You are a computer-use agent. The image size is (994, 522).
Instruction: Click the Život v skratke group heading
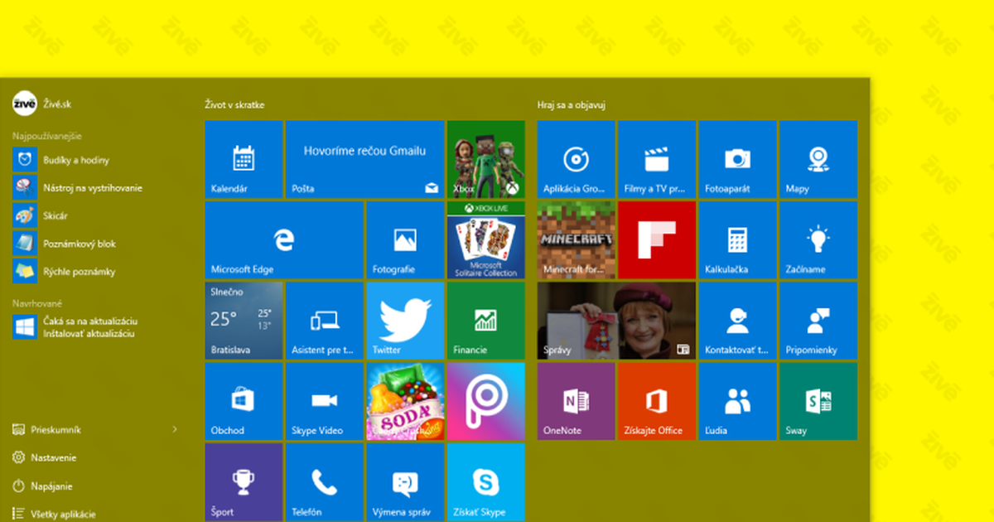234,104
